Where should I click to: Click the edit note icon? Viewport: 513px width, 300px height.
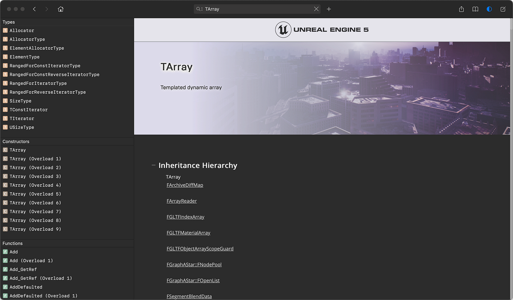[x=503, y=9]
